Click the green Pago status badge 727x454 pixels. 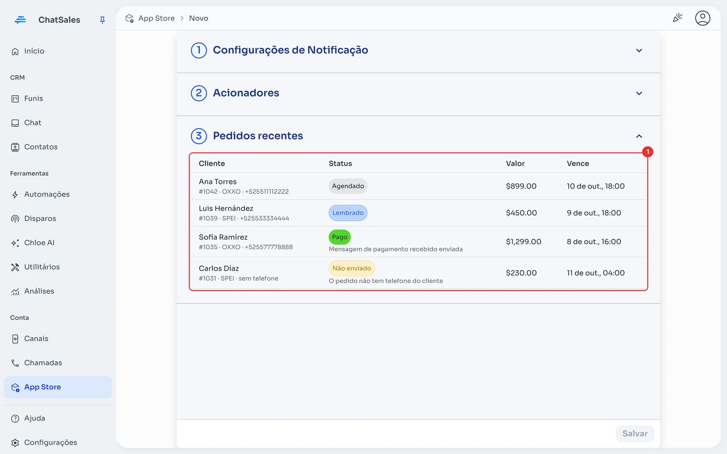339,237
